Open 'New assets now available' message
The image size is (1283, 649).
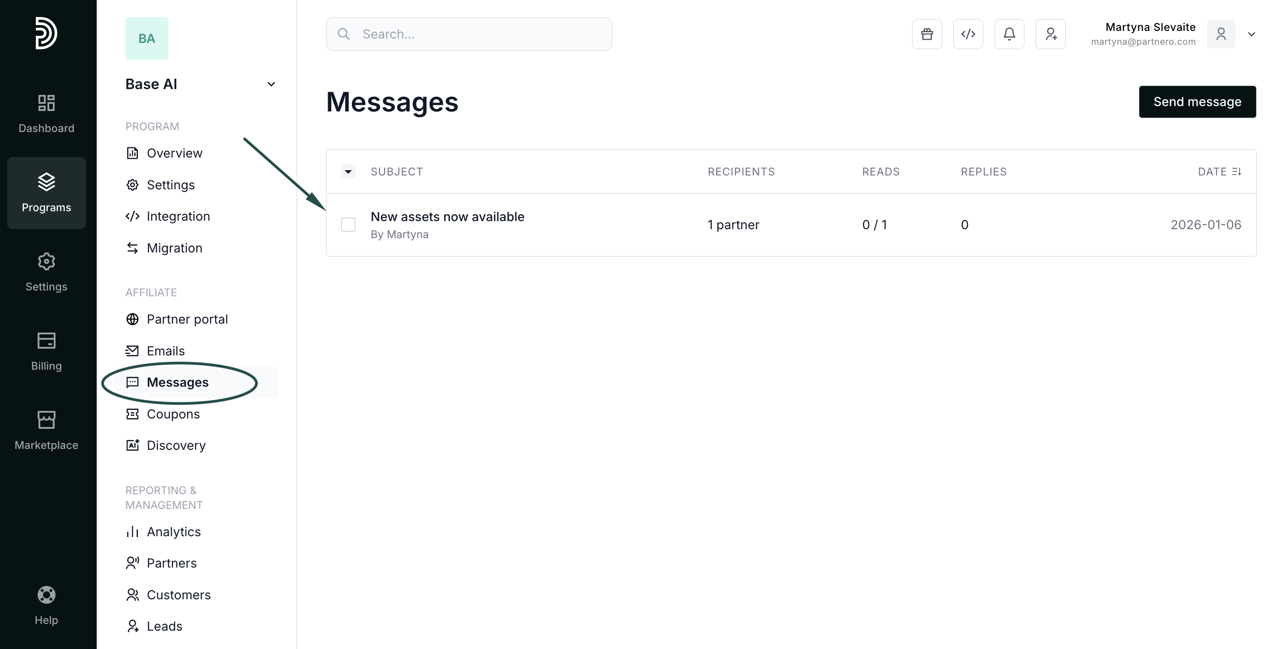(447, 217)
